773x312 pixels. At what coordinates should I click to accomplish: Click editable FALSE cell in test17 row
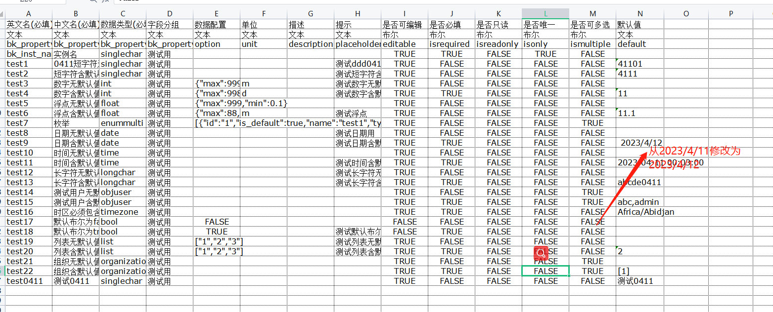pyautogui.click(x=405, y=222)
